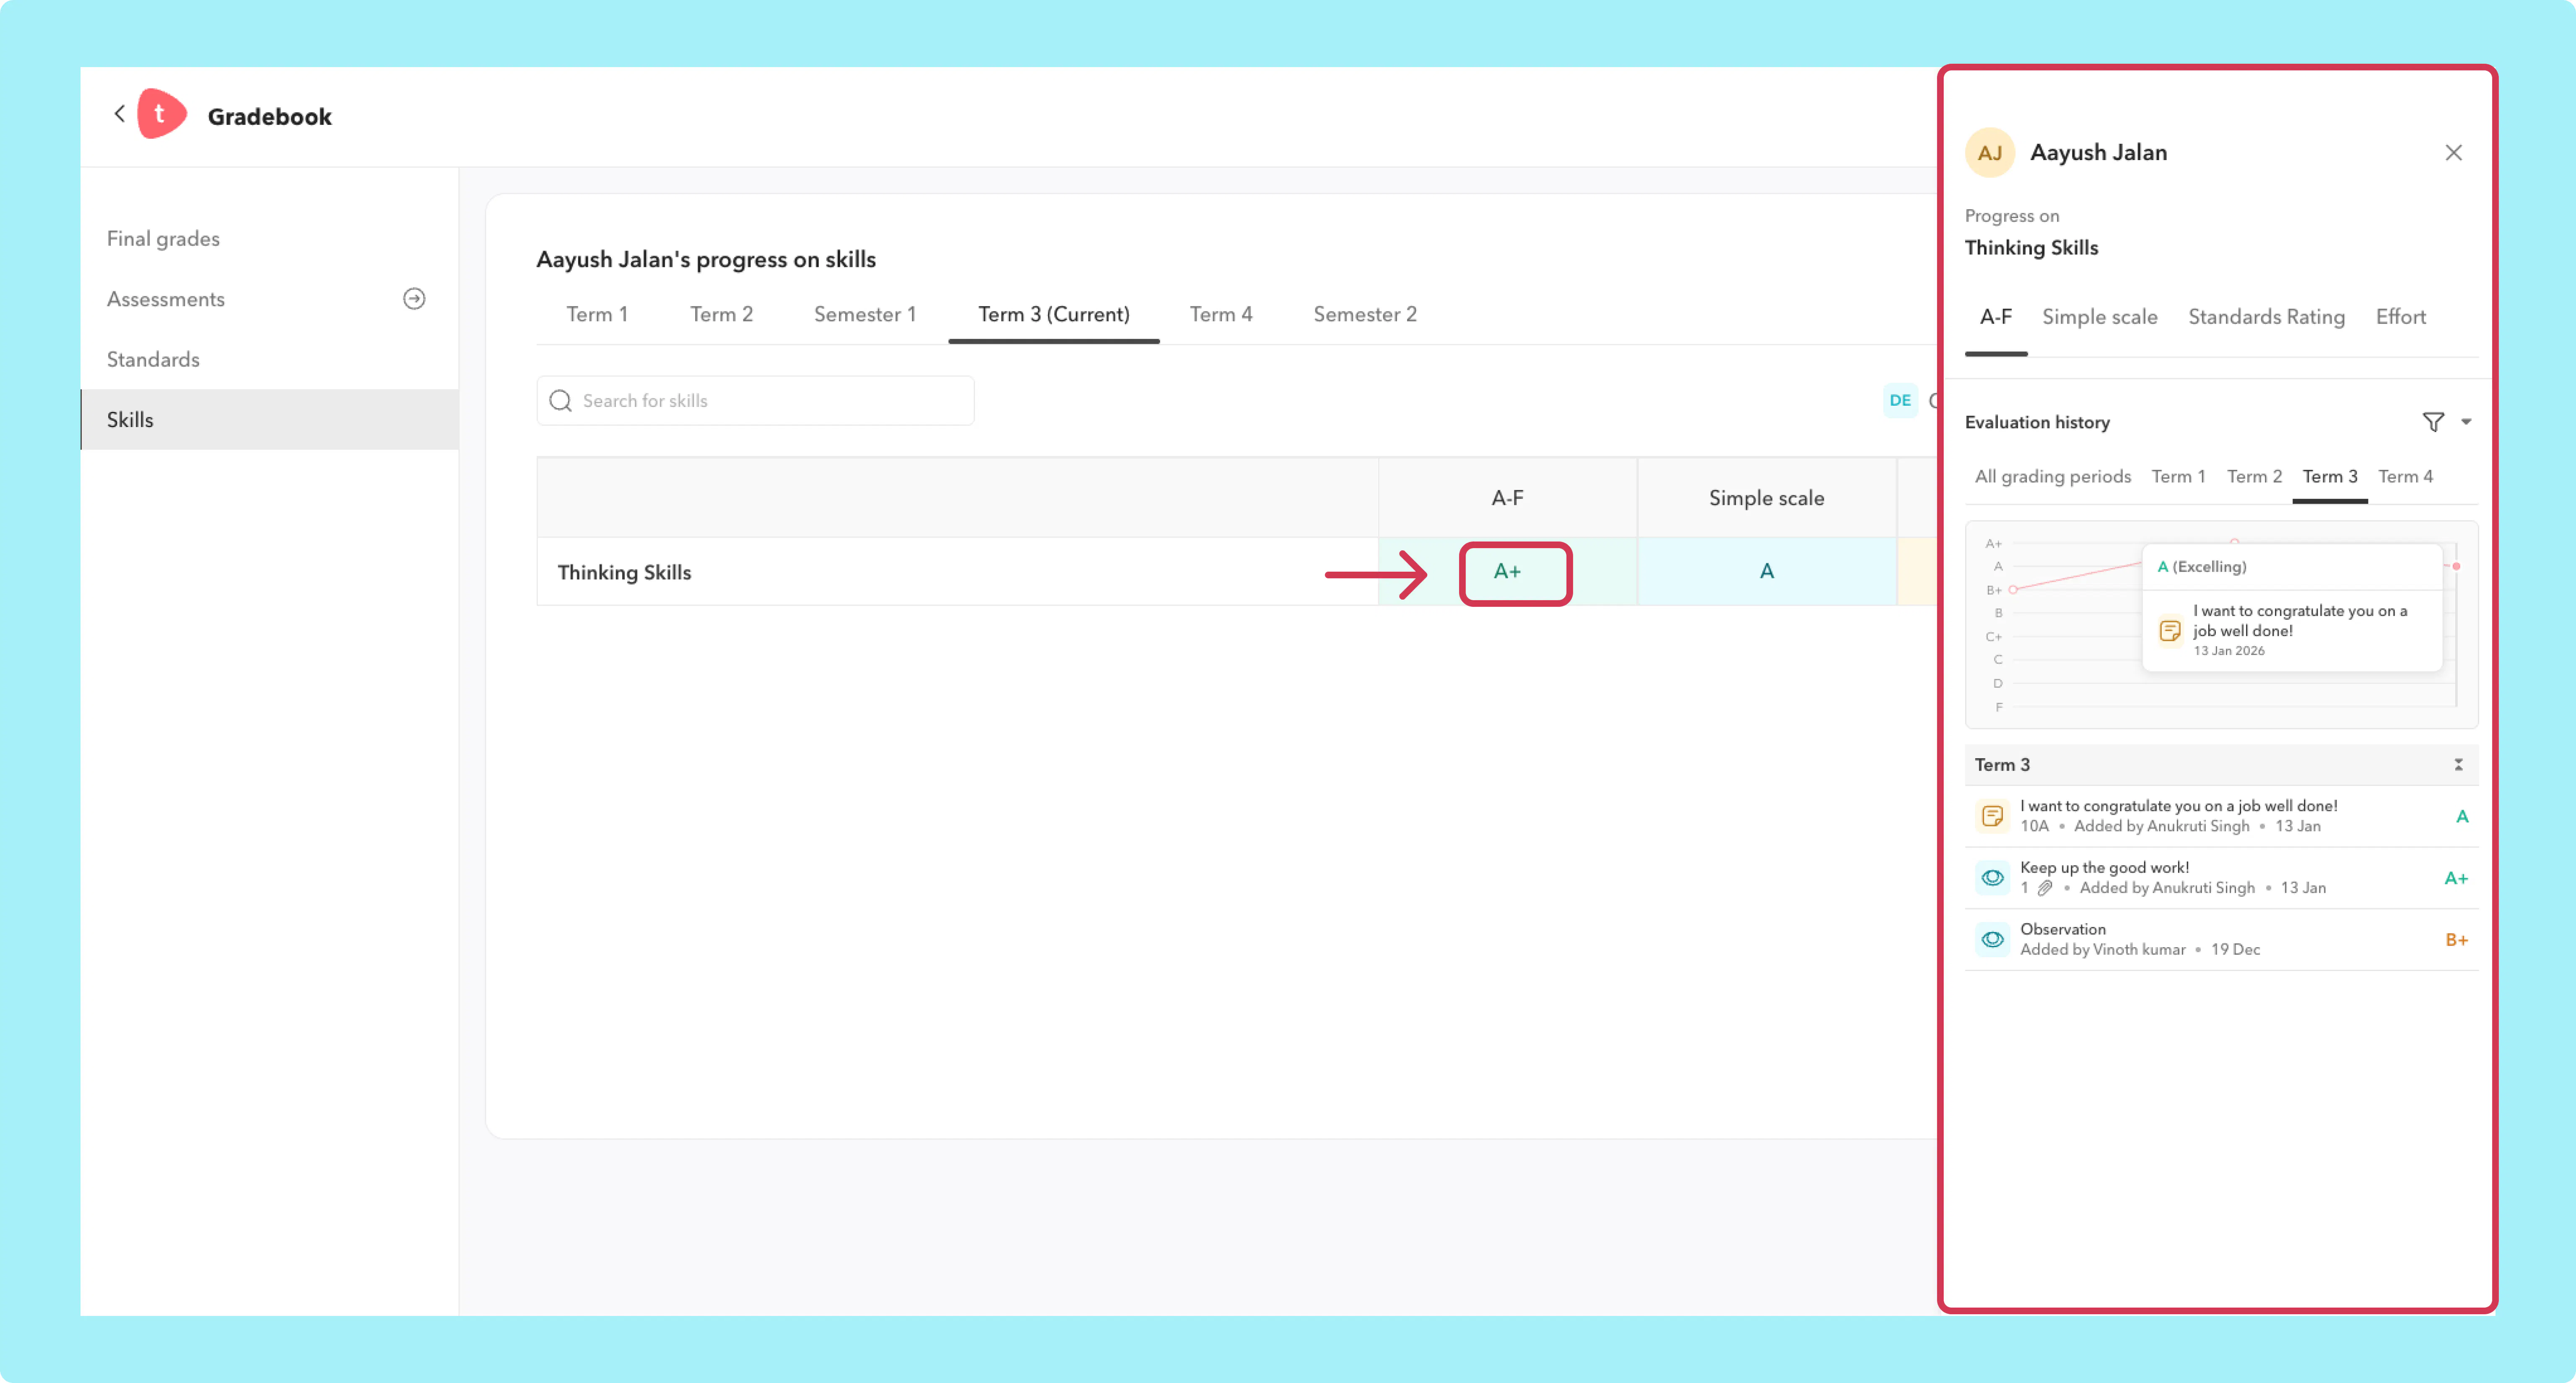Click the A+ grade on Keep up entry
The image size is (2576, 1383).
(x=2456, y=879)
